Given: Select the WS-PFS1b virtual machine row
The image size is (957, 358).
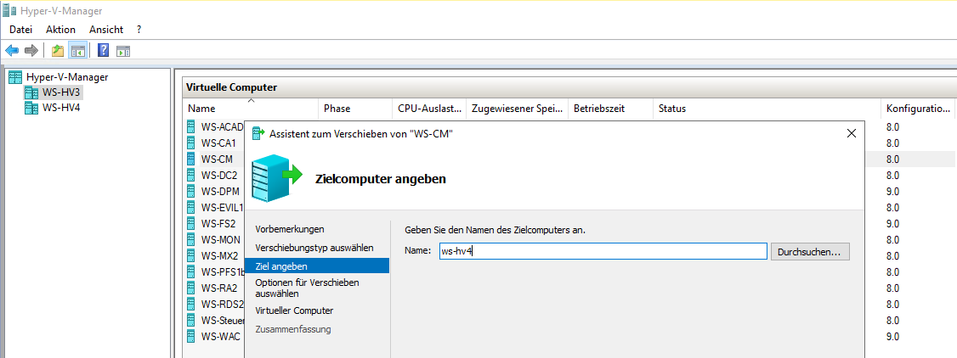Looking at the screenshot, I should [x=222, y=271].
